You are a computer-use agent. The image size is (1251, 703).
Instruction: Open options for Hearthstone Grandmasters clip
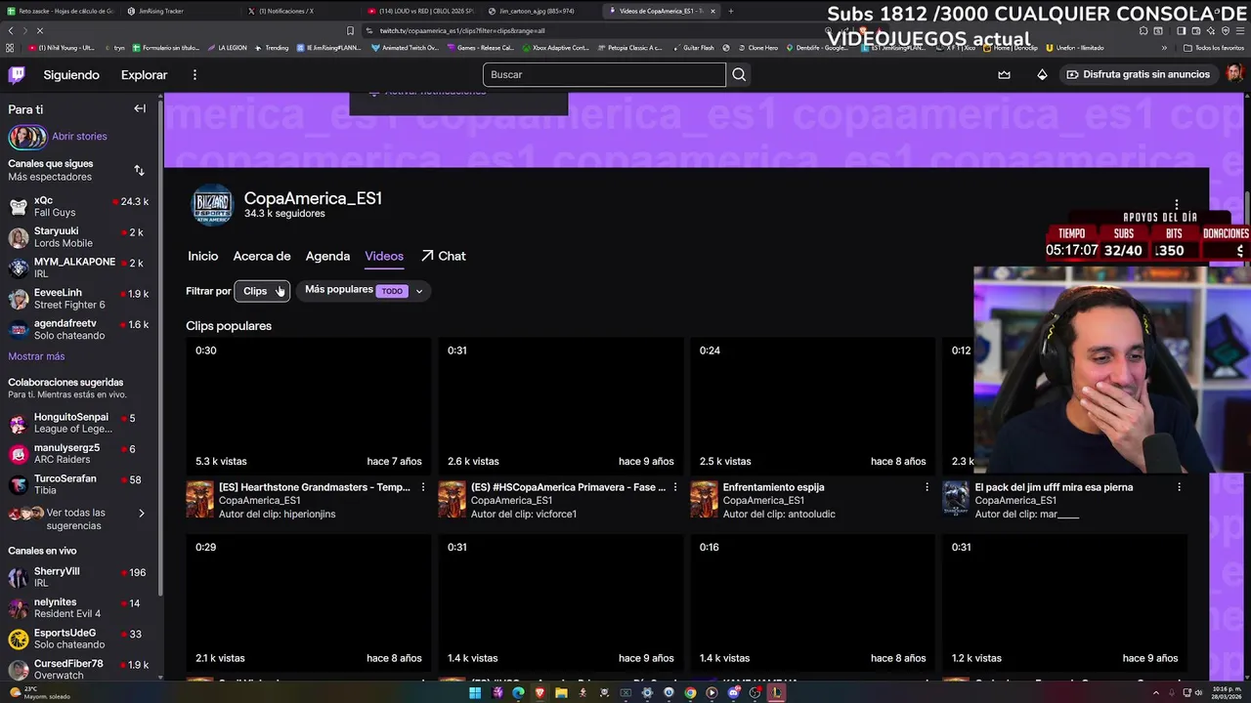(423, 487)
